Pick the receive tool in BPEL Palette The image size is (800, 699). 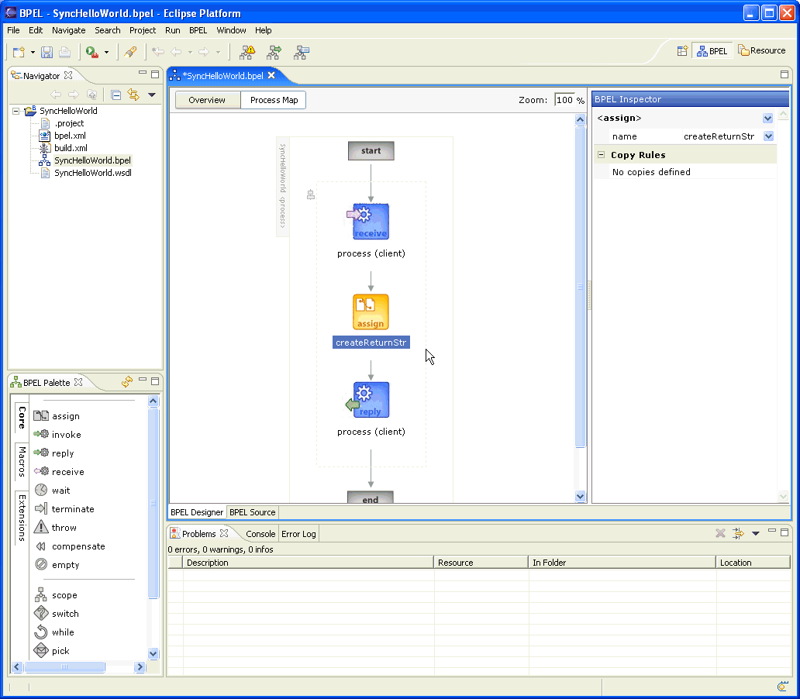(x=59, y=471)
